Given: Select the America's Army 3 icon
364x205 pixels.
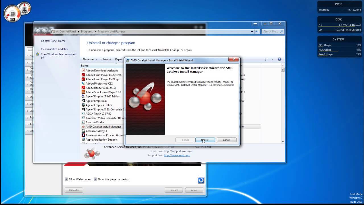Looking at the screenshot, I should point(83,131).
